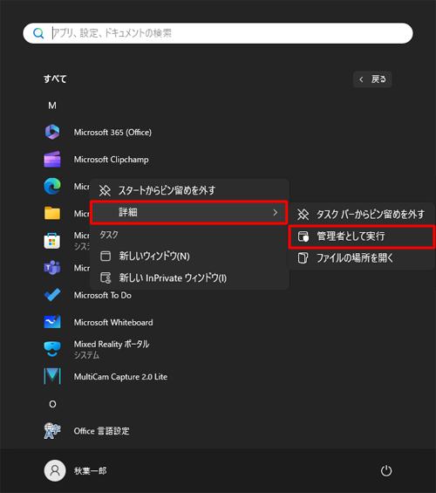
Task: Launch Microsoft Clipchamp from the list
Action: [112, 160]
